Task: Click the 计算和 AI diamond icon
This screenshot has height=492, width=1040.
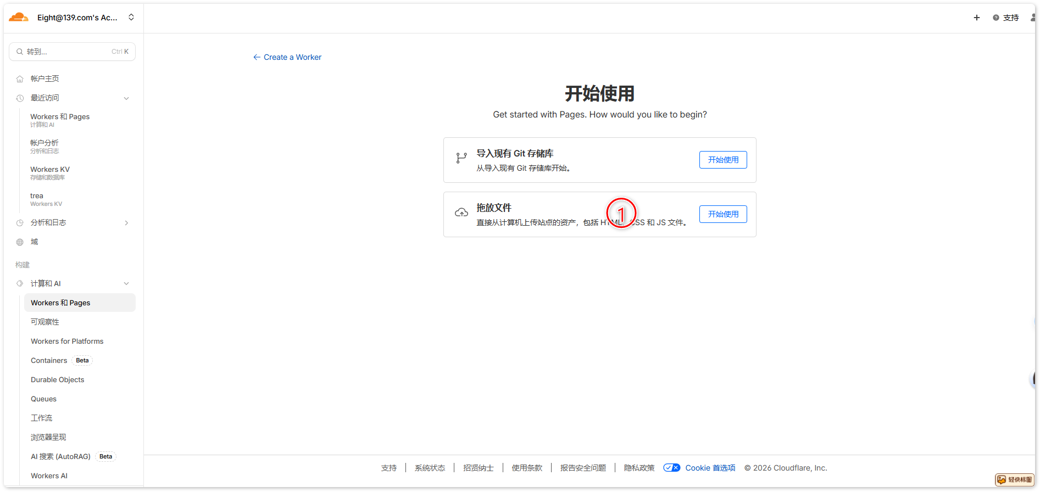Action: point(20,283)
